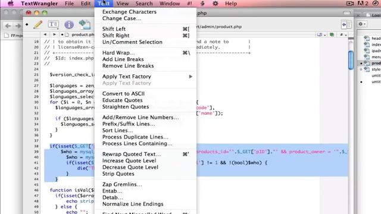Open the # function popup in navigation bar
This screenshot has height=214, width=381.
pyautogui.click(x=343, y=34)
